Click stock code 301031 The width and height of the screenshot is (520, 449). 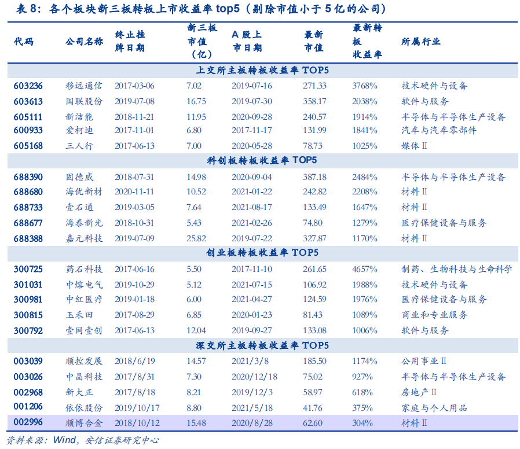tap(28, 285)
